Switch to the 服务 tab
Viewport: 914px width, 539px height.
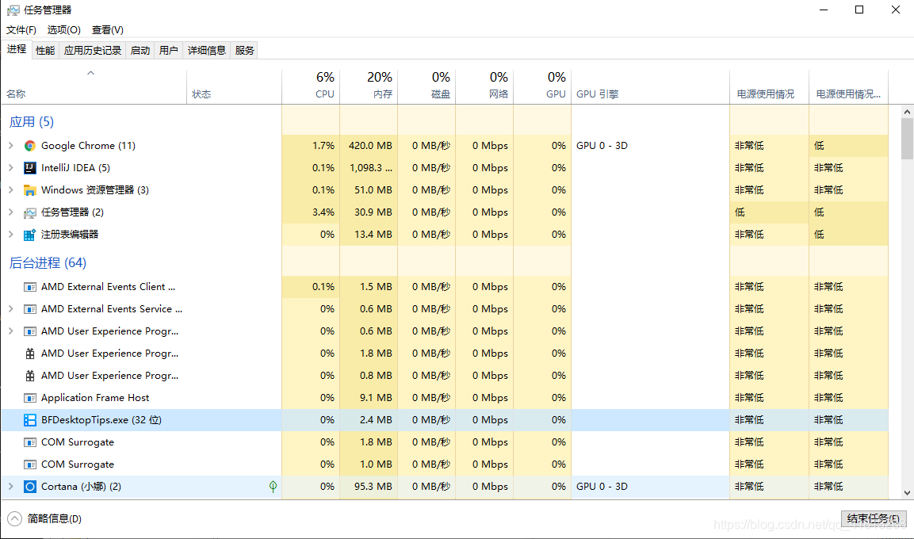click(x=244, y=51)
